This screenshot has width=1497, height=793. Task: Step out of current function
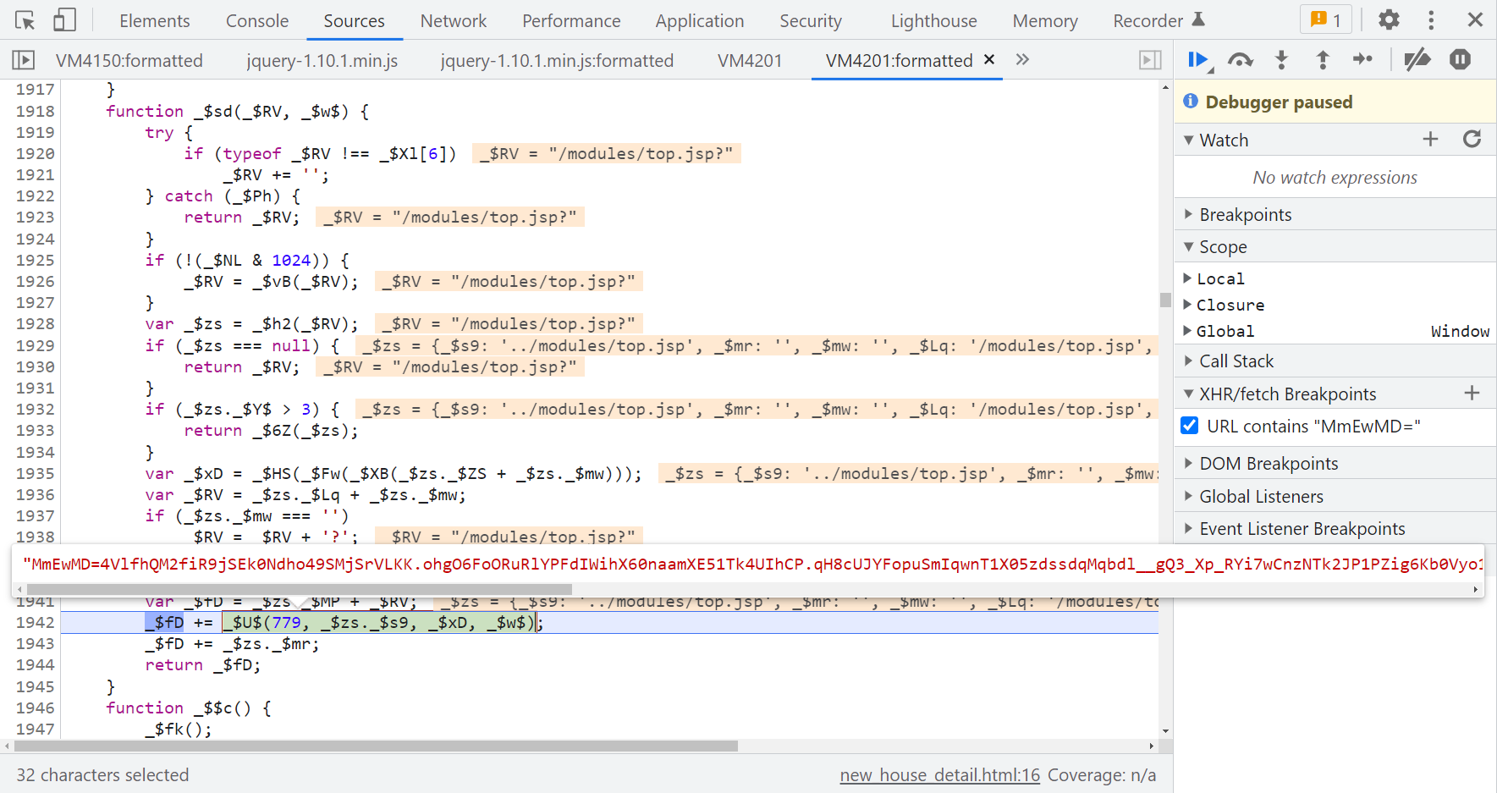click(x=1323, y=59)
